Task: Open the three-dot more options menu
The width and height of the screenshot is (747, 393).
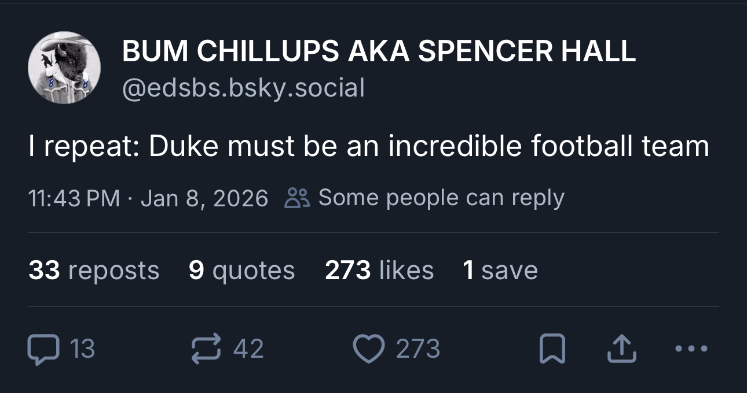Action: click(691, 349)
